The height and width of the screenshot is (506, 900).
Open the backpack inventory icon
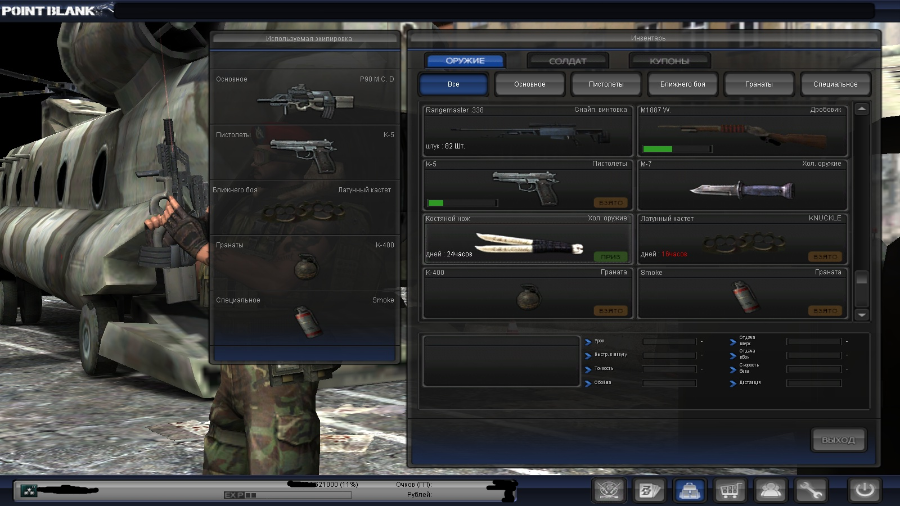coord(689,491)
